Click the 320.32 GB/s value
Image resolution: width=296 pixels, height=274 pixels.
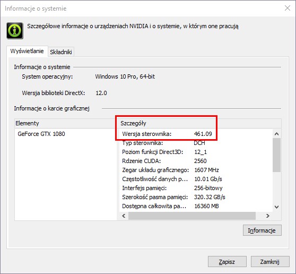pos(210,197)
